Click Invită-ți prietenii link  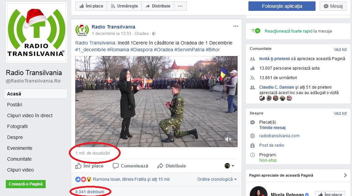pos(275,59)
